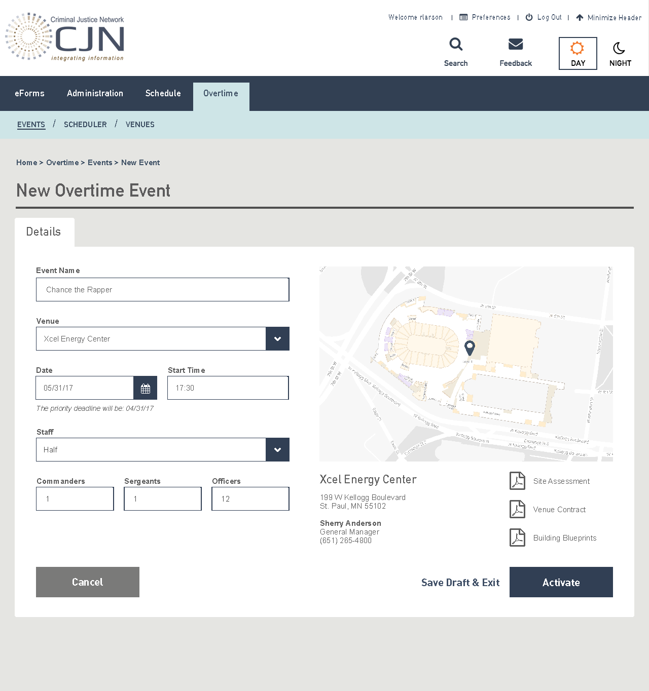This screenshot has height=691, width=649.
Task: Click the Log Out link text
Action: (x=549, y=17)
